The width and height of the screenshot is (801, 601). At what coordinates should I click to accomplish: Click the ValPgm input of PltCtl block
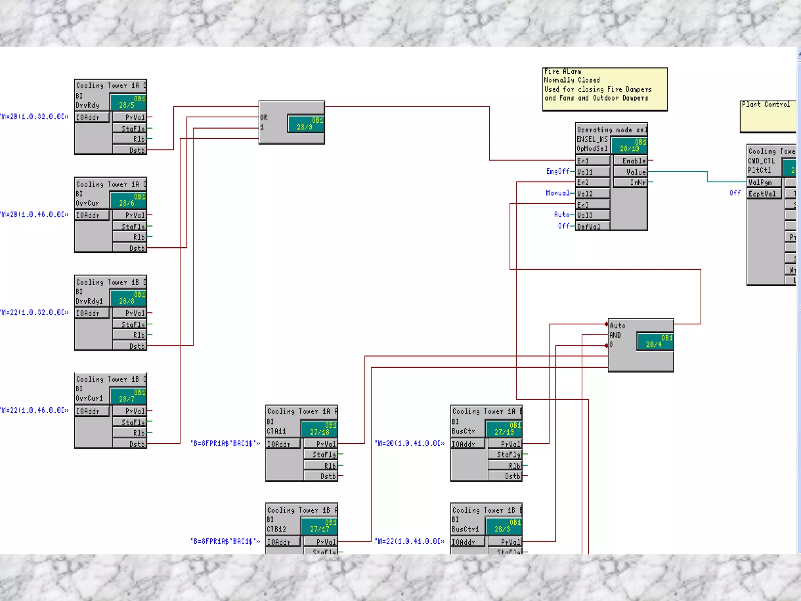[764, 182]
